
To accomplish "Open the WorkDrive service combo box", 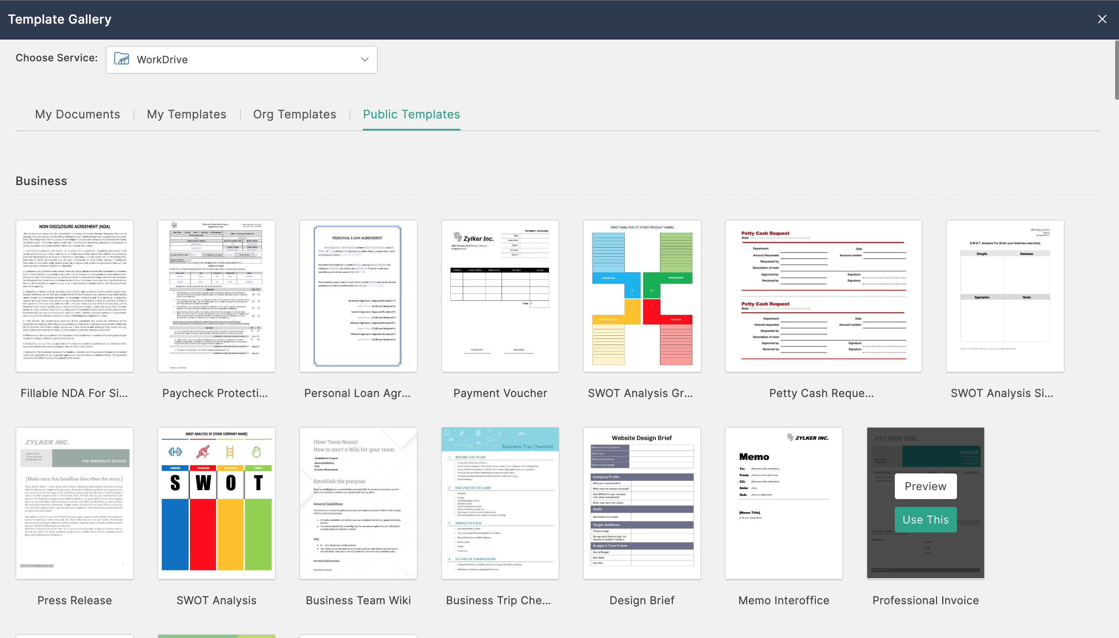I will pyautogui.click(x=241, y=60).
